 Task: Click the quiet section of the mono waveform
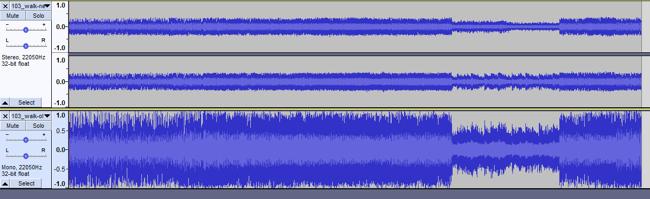coord(505,149)
